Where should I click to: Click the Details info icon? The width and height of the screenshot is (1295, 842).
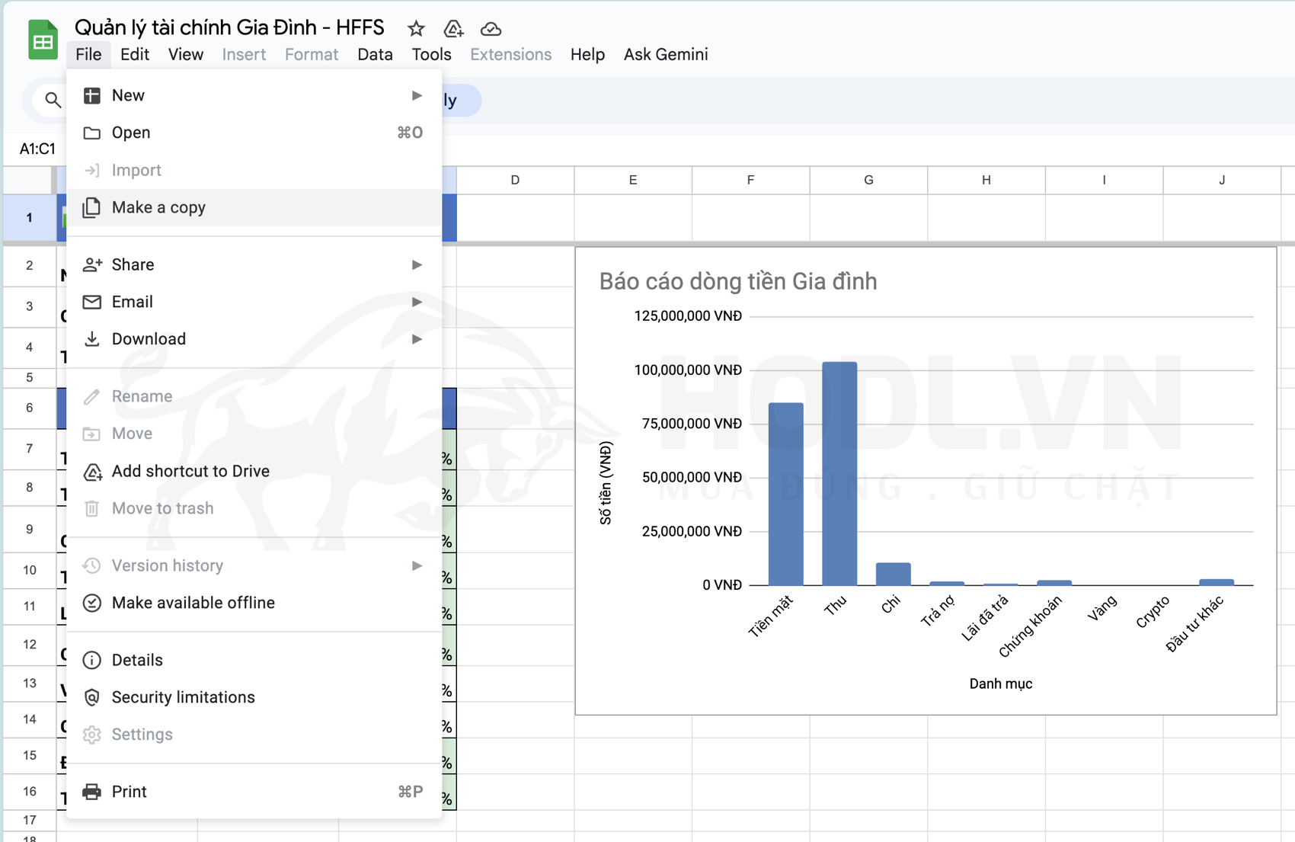point(92,660)
